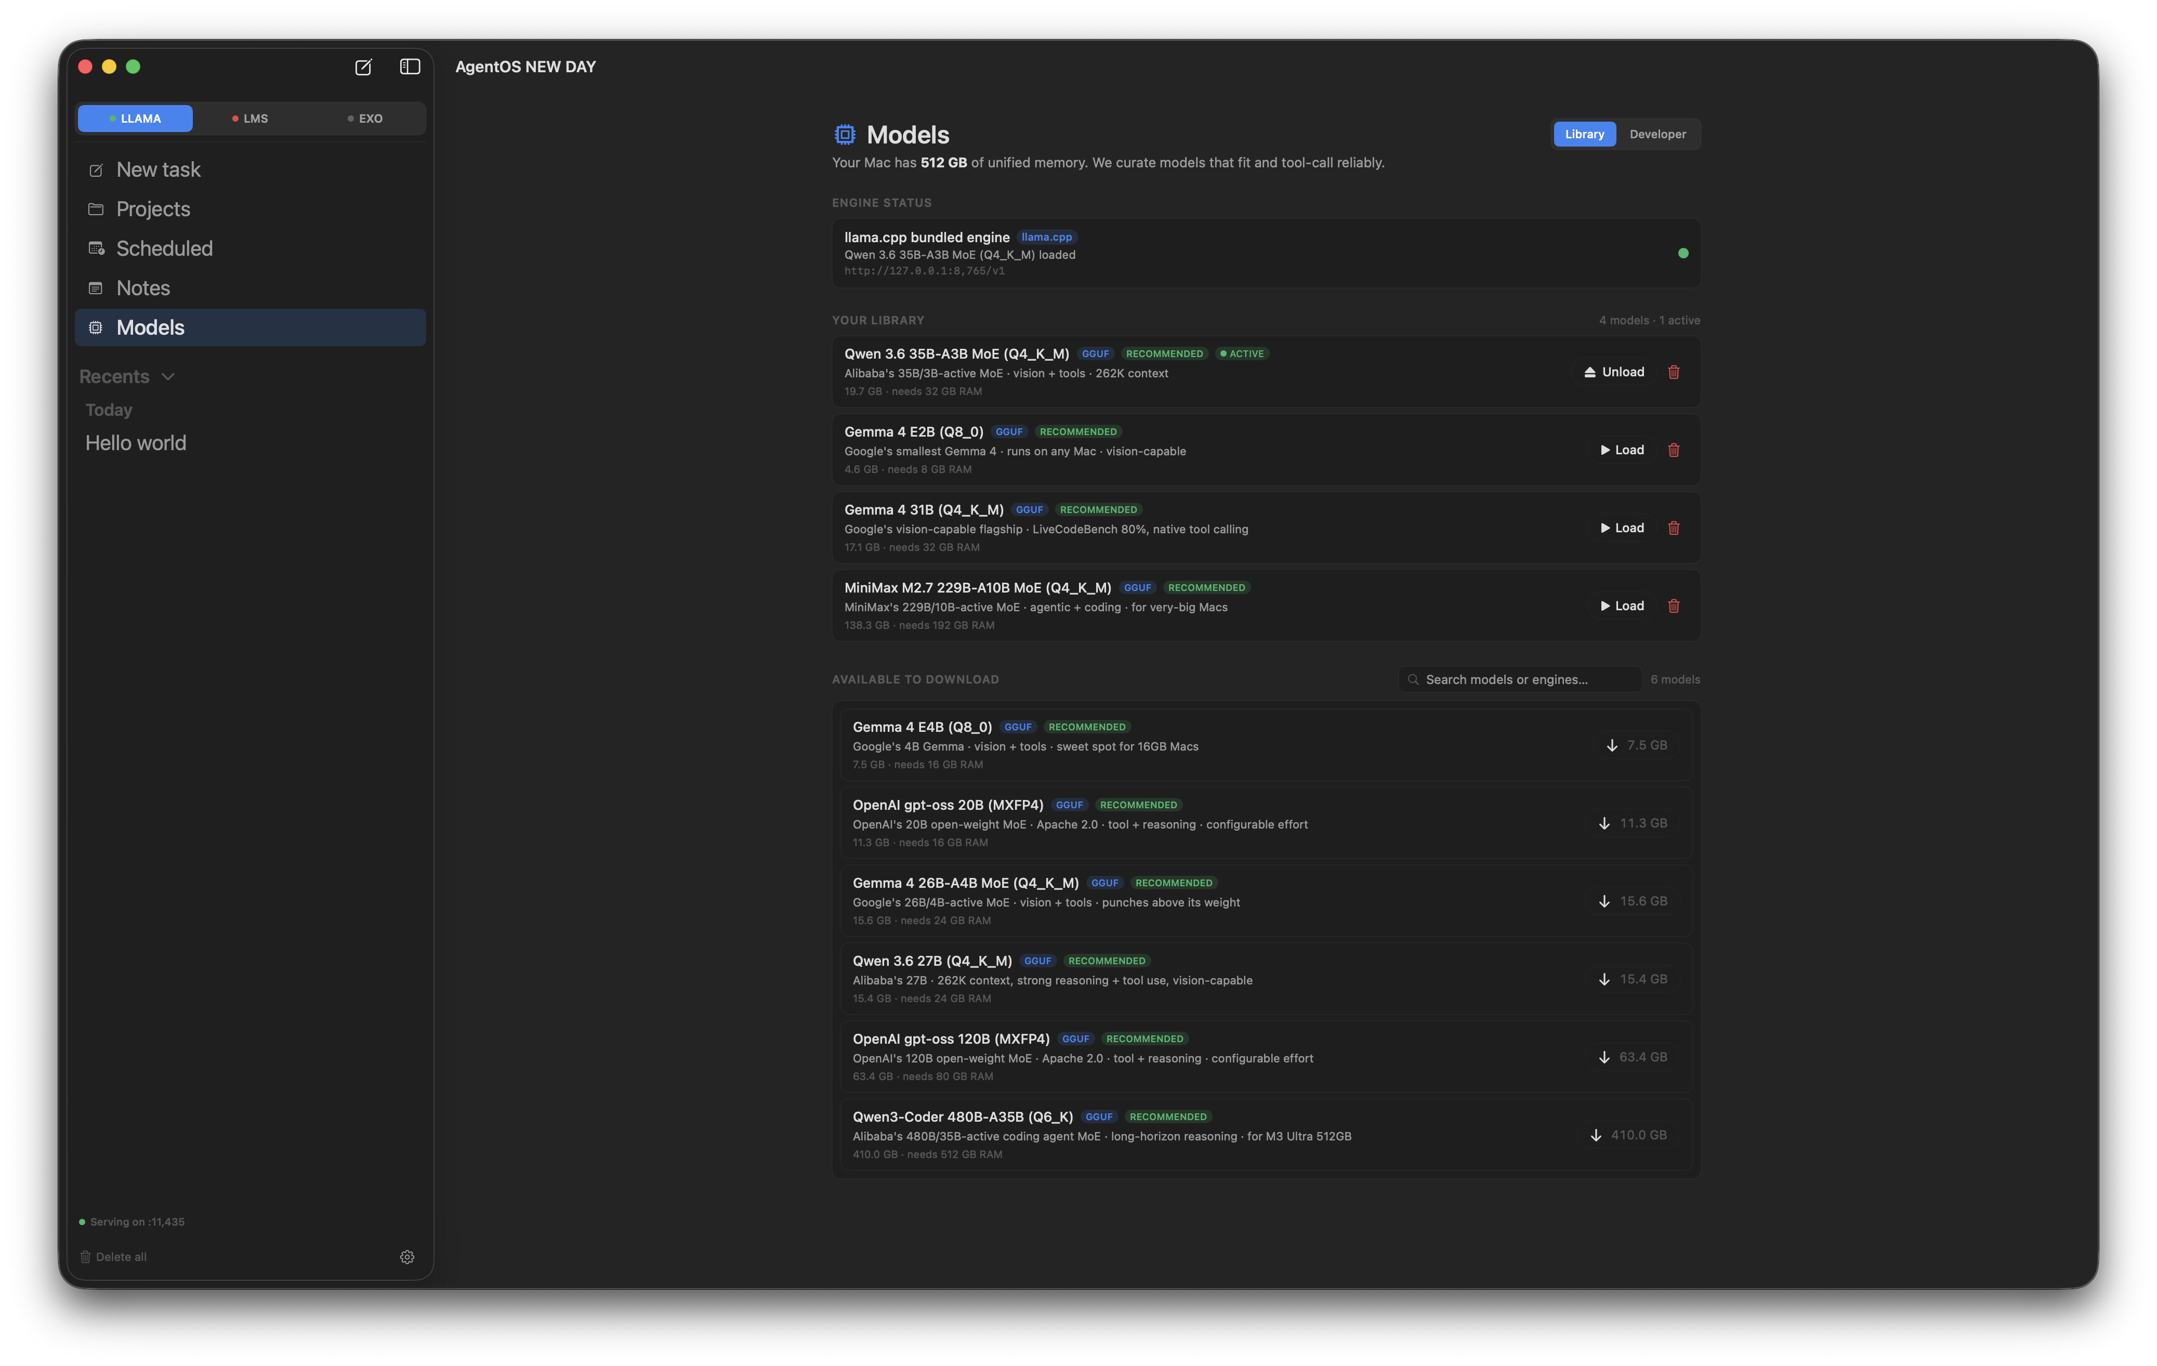
Task: Click the llama.cpp engine tag
Action: pyautogui.click(x=1046, y=238)
